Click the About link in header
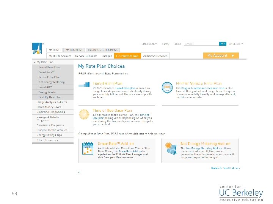This screenshot has height=204, width=273. pyautogui.click(x=178, y=44)
